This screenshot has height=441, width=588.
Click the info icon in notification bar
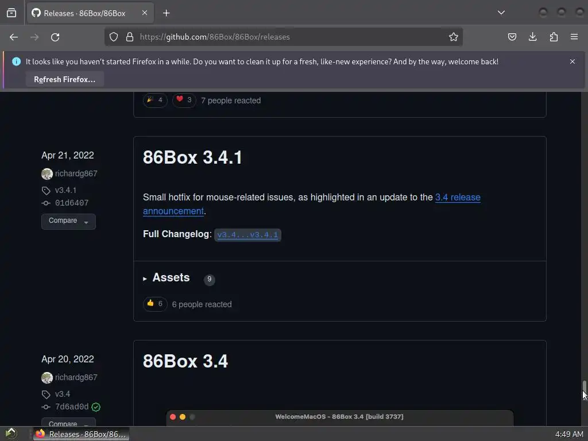click(16, 61)
